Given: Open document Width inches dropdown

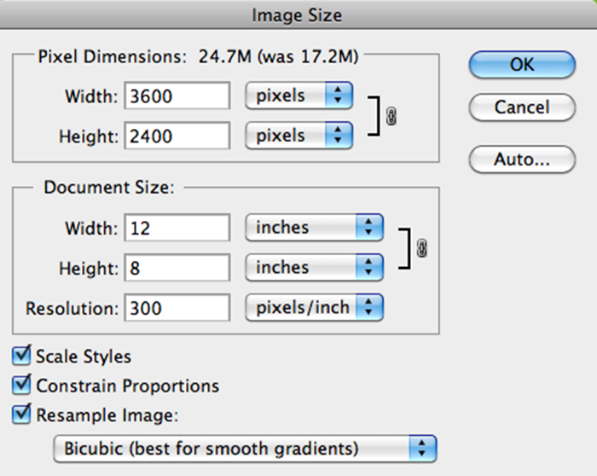Looking at the screenshot, I should [x=314, y=228].
